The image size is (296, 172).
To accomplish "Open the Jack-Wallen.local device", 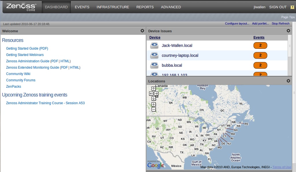I will point(177,45).
